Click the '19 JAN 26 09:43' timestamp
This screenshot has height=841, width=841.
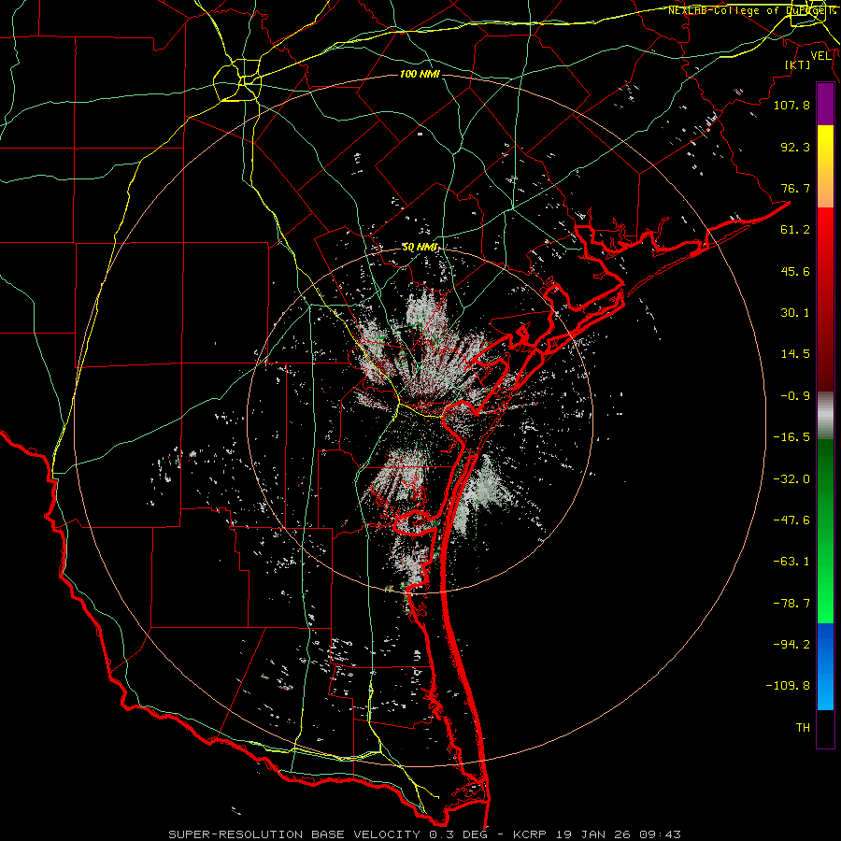tap(619, 834)
